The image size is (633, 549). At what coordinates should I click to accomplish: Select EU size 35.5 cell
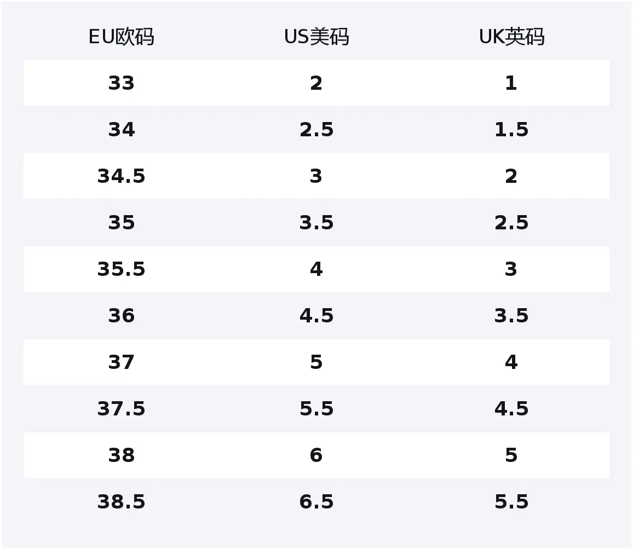coord(121,269)
